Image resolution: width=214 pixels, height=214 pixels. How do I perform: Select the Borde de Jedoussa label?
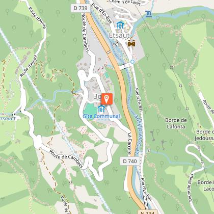[205, 135]
